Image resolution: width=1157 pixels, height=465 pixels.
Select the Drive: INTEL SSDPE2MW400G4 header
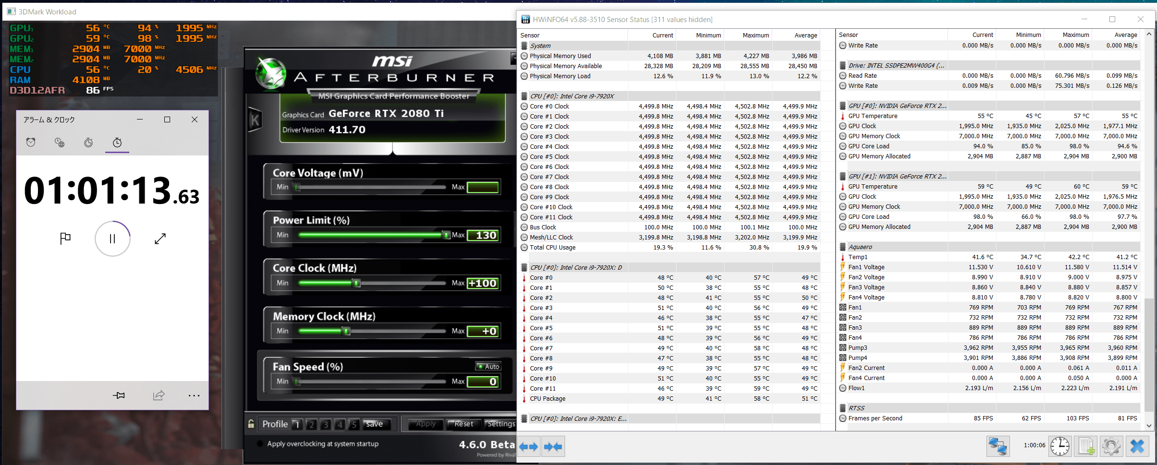point(989,65)
